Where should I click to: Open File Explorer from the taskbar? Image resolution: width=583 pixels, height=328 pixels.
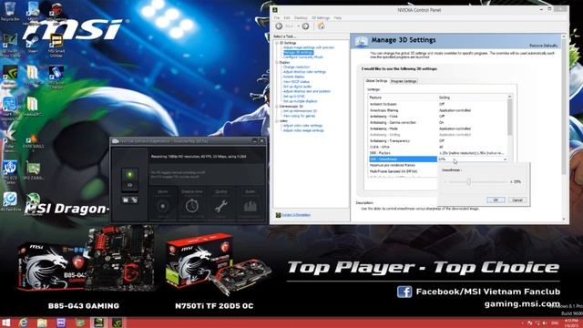[42, 323]
